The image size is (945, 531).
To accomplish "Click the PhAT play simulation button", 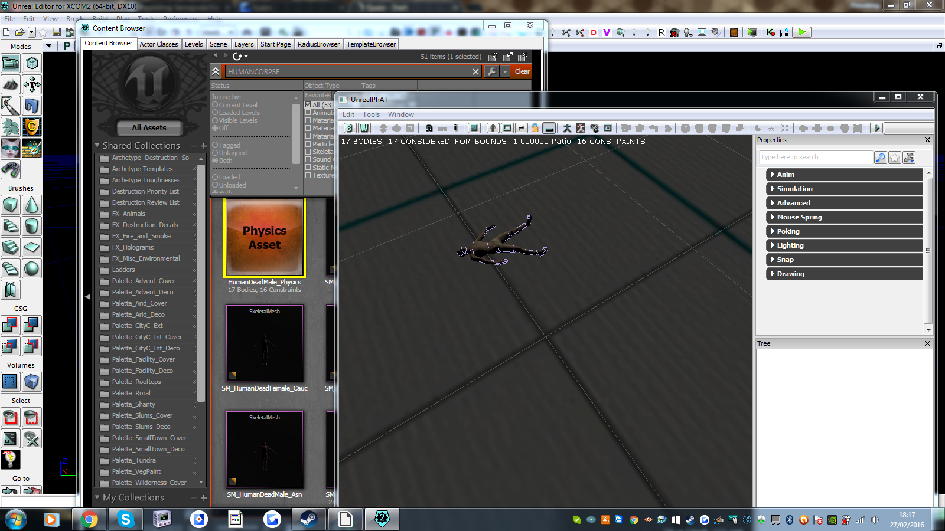I will point(876,128).
